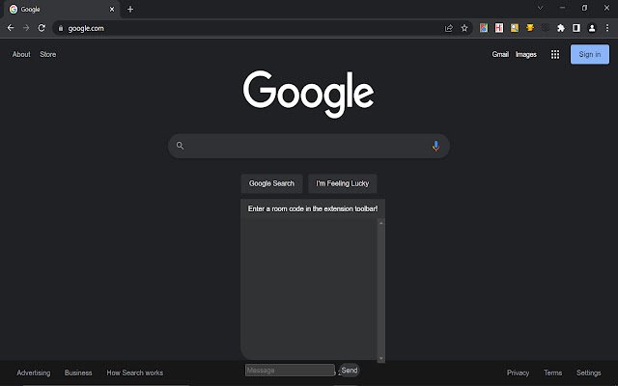The image size is (618, 386).
Task: Close the Google tab
Action: point(112,9)
